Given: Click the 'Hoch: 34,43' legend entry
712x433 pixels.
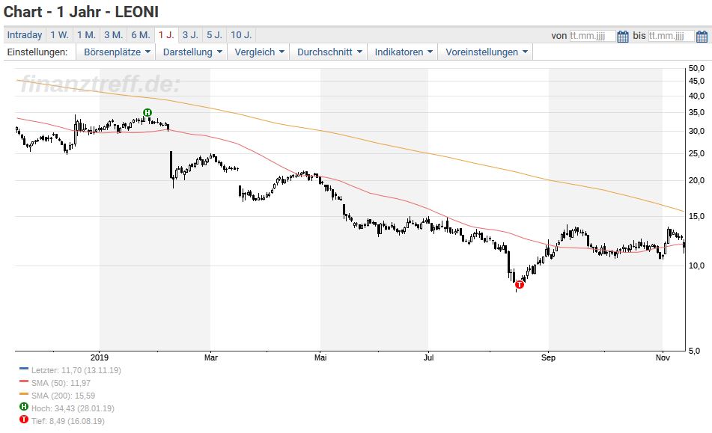Looking at the screenshot, I should 73,408.
